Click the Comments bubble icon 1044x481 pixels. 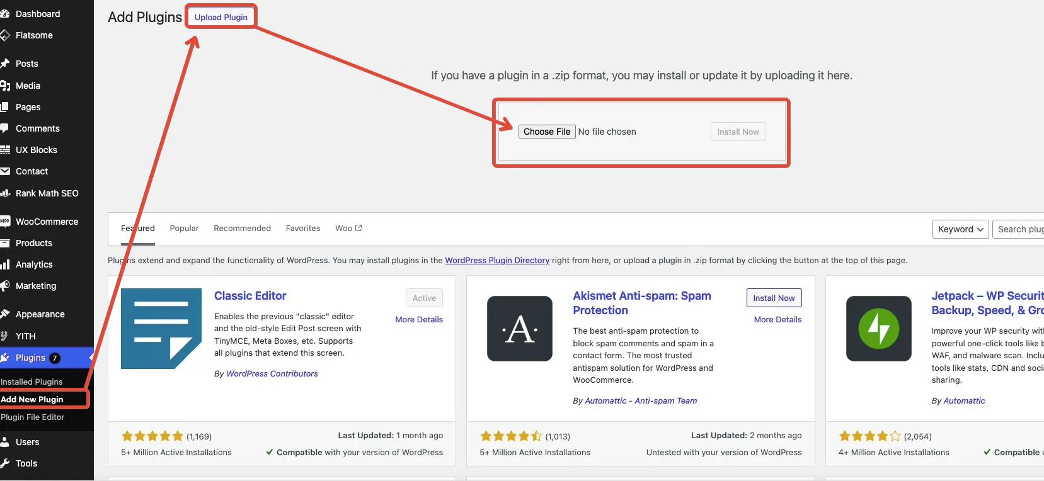[4, 128]
